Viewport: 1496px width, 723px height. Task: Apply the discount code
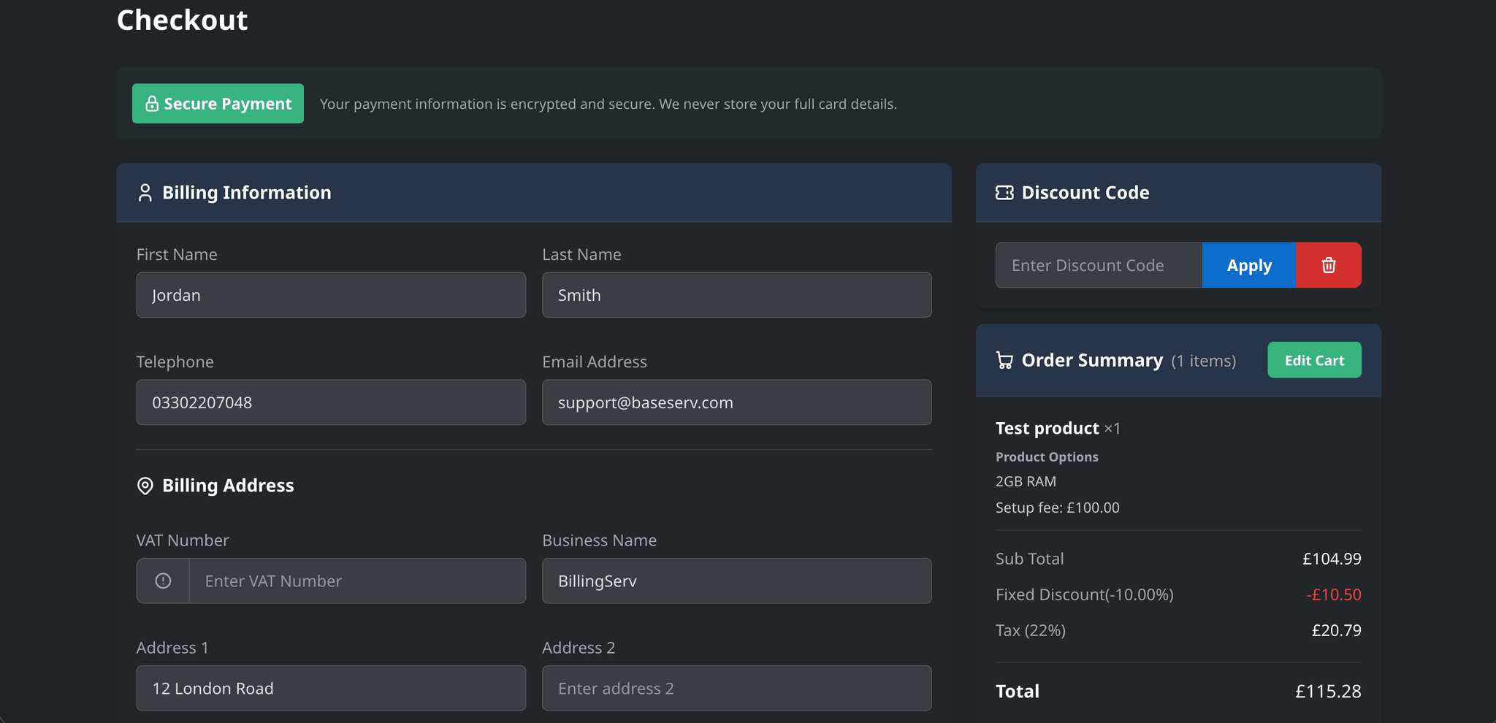[x=1249, y=265]
